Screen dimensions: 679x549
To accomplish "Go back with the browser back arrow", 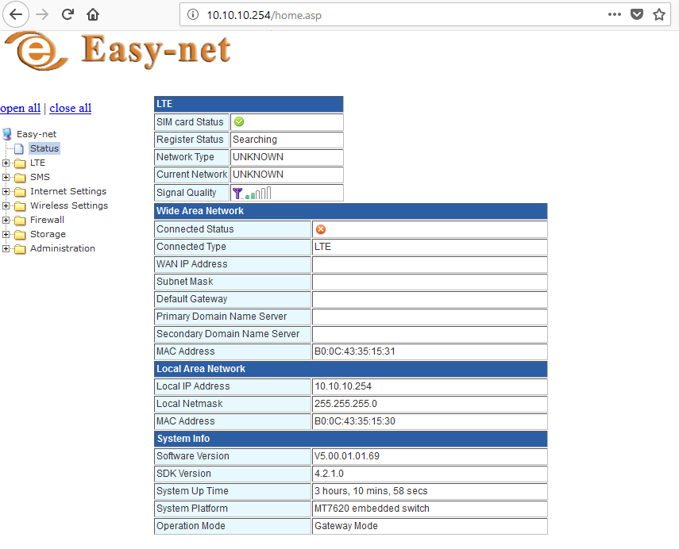I will click(x=16, y=14).
